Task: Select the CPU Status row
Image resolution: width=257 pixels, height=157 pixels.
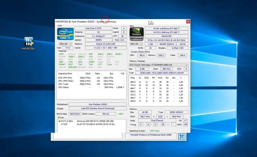Action: click(91, 87)
